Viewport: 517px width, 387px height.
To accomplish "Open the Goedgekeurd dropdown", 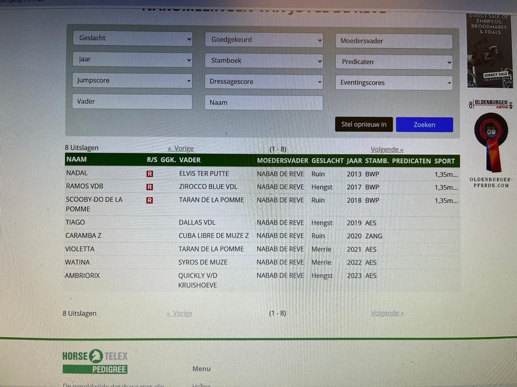I will pyautogui.click(x=264, y=40).
